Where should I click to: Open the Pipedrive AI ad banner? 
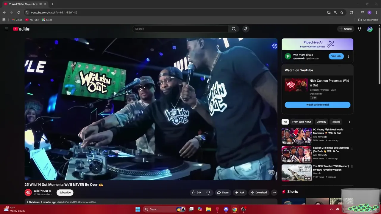click(x=317, y=44)
